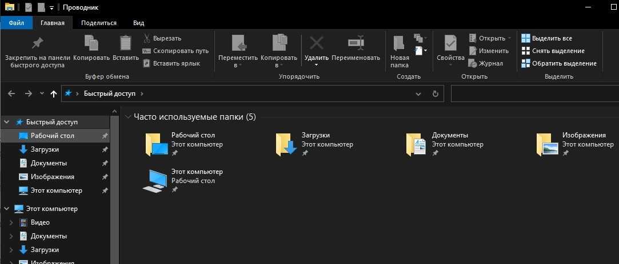The width and height of the screenshot is (619, 264).
Task: Open Properties via the Свойства icon
Action: coord(450,43)
